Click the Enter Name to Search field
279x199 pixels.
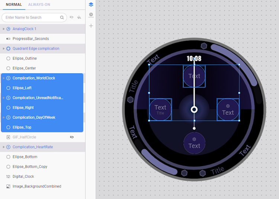coord(32,17)
